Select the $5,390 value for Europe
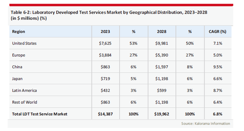This screenshot has height=131, width=244. [x=162, y=55]
